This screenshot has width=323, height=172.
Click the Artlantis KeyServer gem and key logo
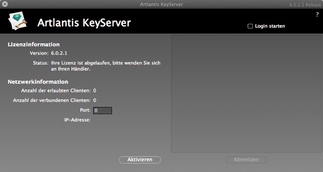[x=17, y=21]
